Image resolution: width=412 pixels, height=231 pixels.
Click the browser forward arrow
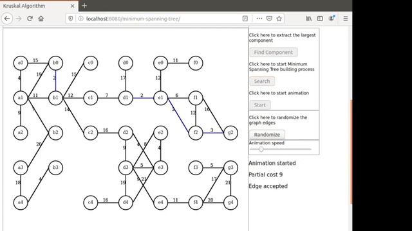[19, 19]
